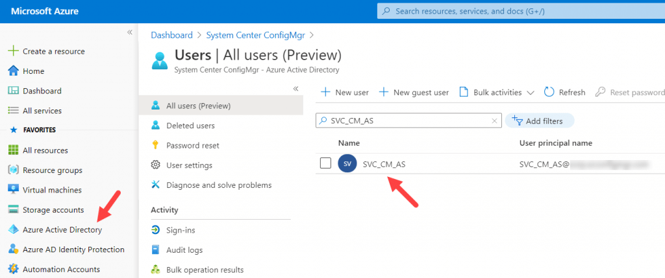Viewport: 665px width, 278px height.
Task: Click the User settings gear icon
Action: pyautogui.click(x=156, y=165)
